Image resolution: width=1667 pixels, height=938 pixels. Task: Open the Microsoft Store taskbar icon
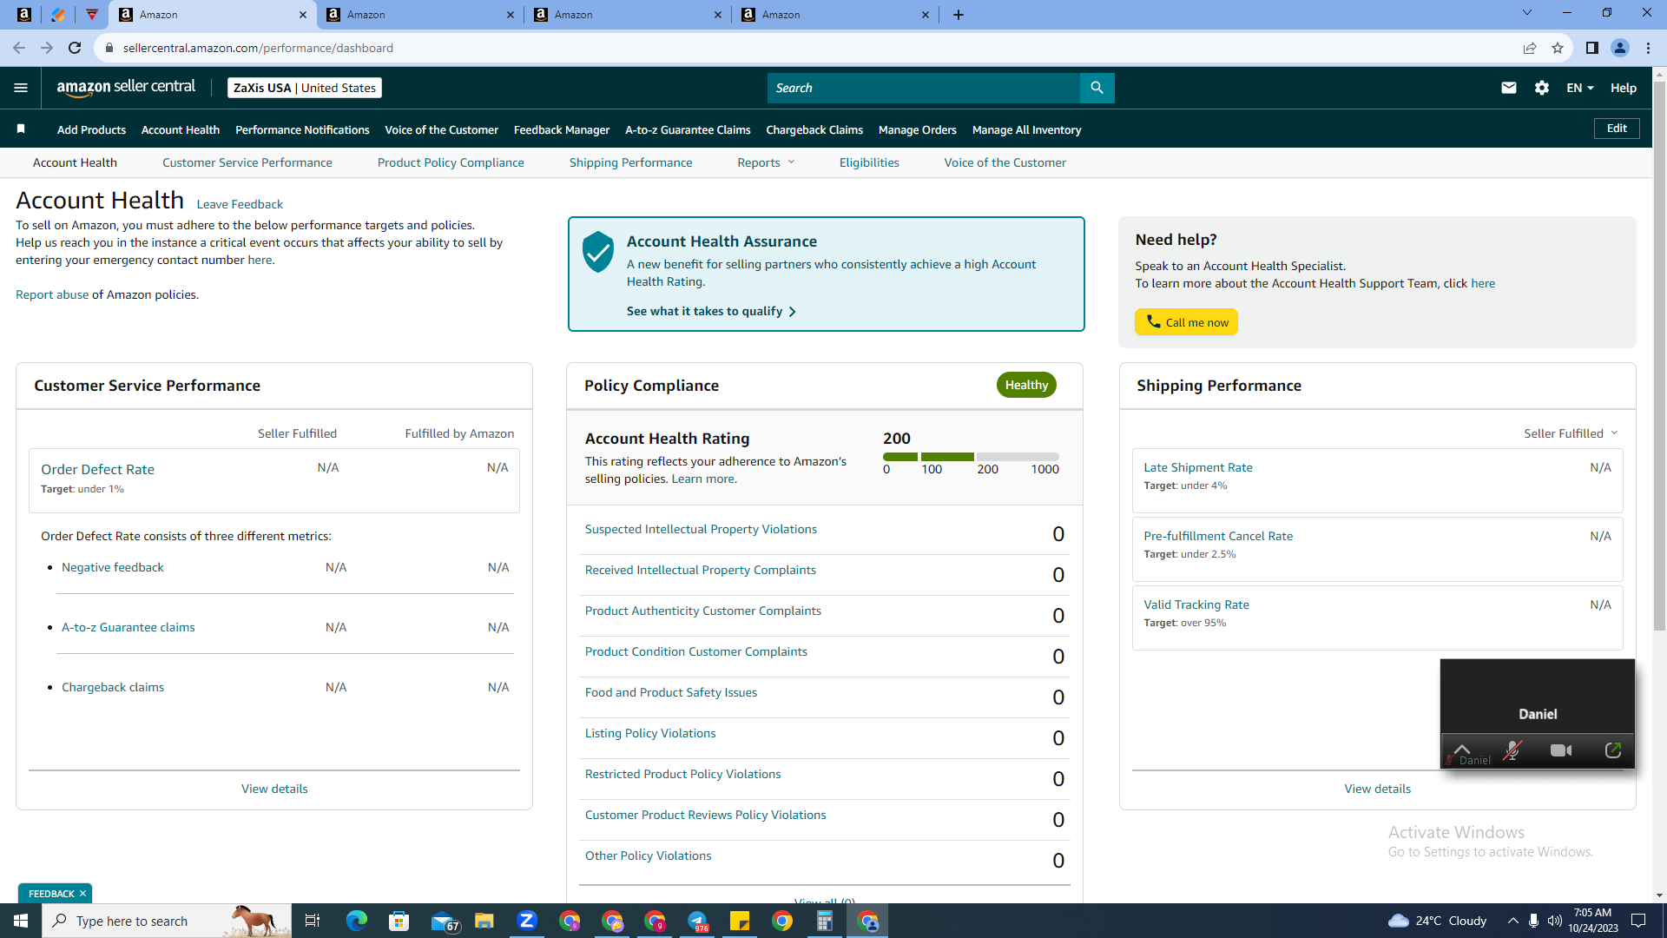(x=399, y=921)
